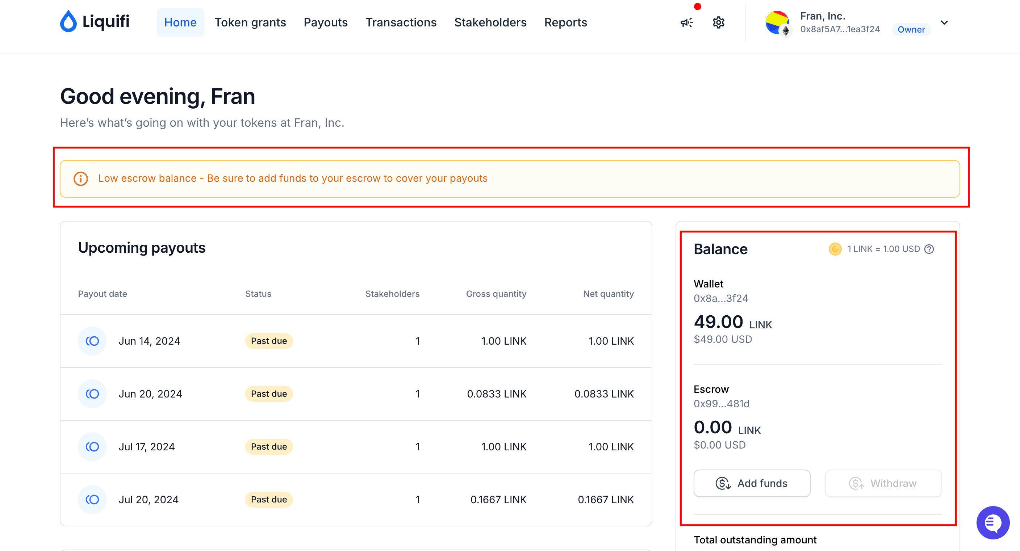Click the 0.1667 LINK net quantity cell
Image resolution: width=1020 pixels, height=551 pixels.
605,500
